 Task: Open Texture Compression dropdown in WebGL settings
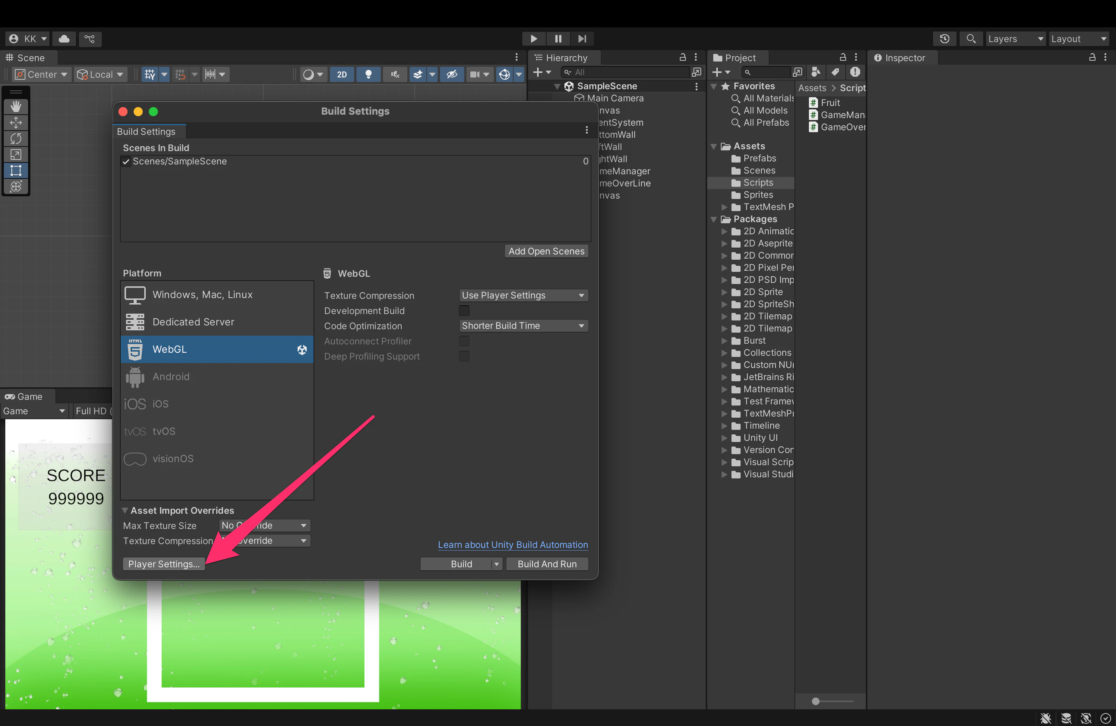point(523,295)
